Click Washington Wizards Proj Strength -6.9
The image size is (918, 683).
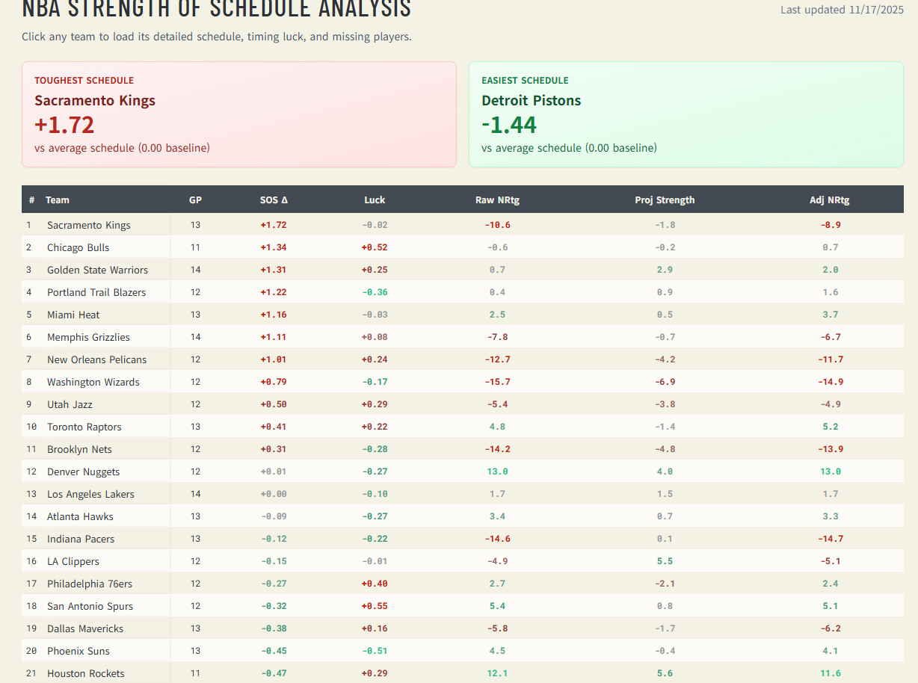(x=665, y=382)
